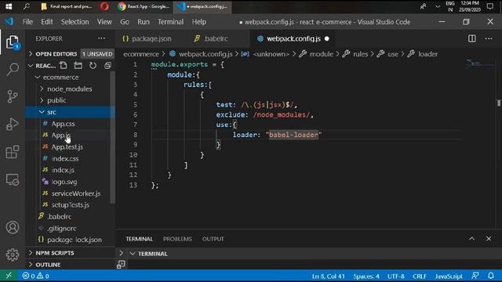Open Run and Debug view
The width and height of the screenshot is (502, 282).
13,124
